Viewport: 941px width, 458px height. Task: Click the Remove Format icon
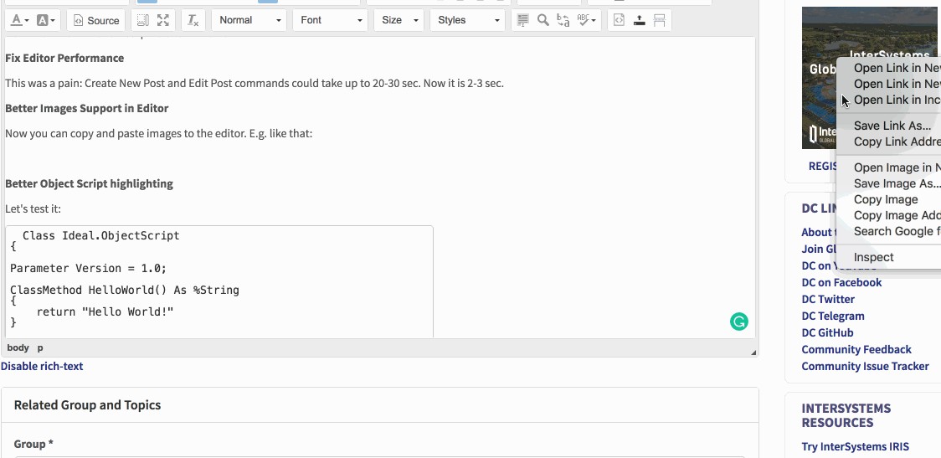[193, 20]
